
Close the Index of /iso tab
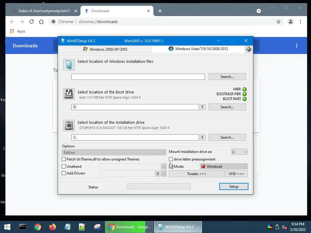click(x=76, y=11)
